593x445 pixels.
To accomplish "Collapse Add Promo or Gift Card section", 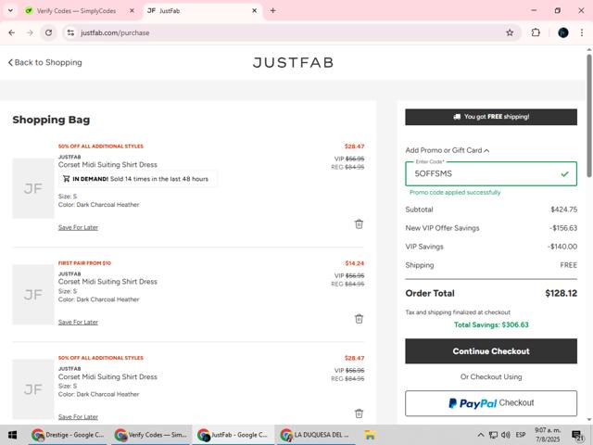I will 448,150.
